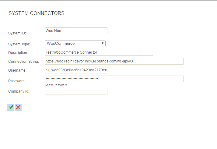The image size is (217, 149).
Task: Click the System ID label
Action: click(x=17, y=33)
